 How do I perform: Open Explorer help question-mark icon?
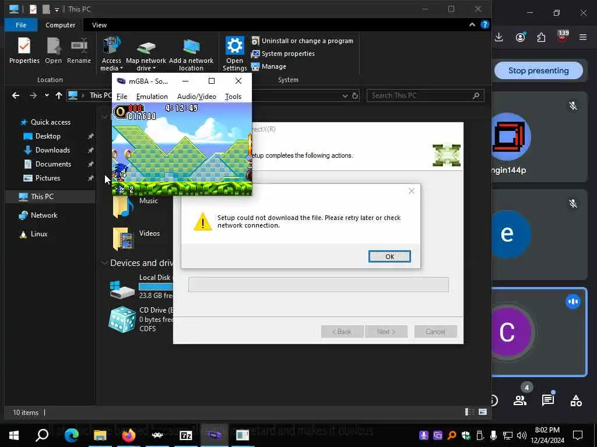[484, 24]
